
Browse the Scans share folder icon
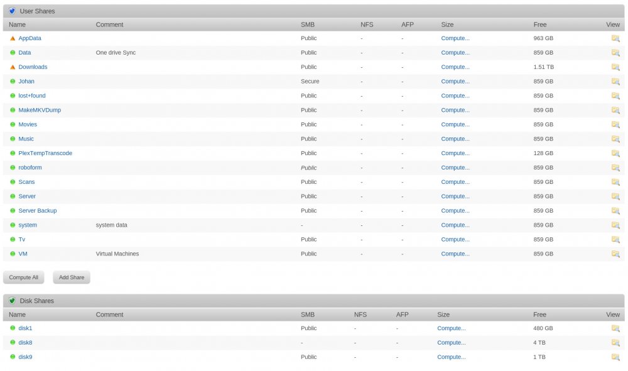(615, 182)
